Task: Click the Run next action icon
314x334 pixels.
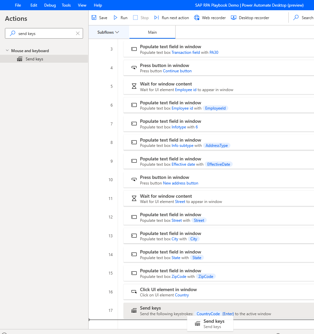Action: pyautogui.click(x=157, y=18)
